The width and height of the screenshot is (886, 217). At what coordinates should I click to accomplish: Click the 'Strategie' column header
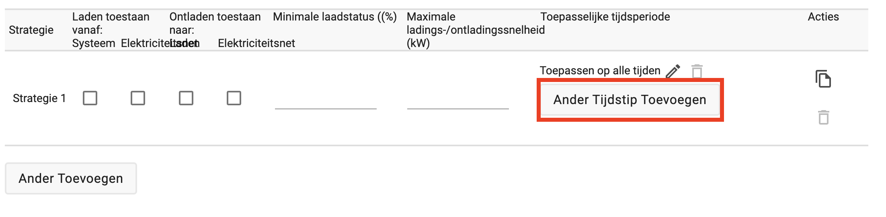31,30
